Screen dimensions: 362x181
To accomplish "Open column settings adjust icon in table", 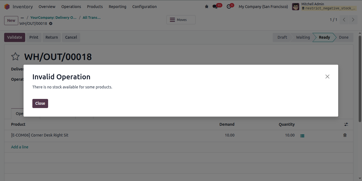I will pyautogui.click(x=346, y=124).
